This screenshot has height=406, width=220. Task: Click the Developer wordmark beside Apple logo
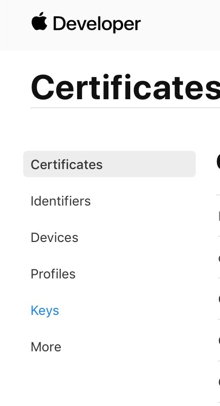(97, 24)
